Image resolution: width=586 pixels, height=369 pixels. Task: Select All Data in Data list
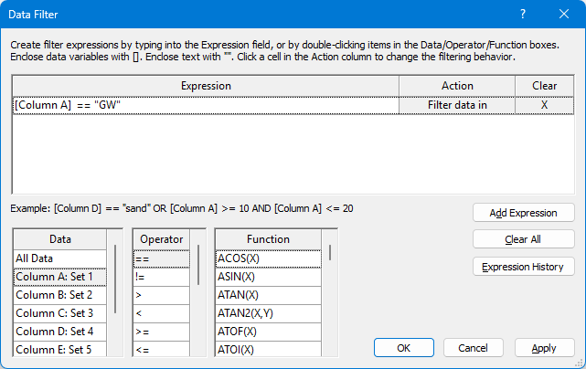click(x=60, y=258)
